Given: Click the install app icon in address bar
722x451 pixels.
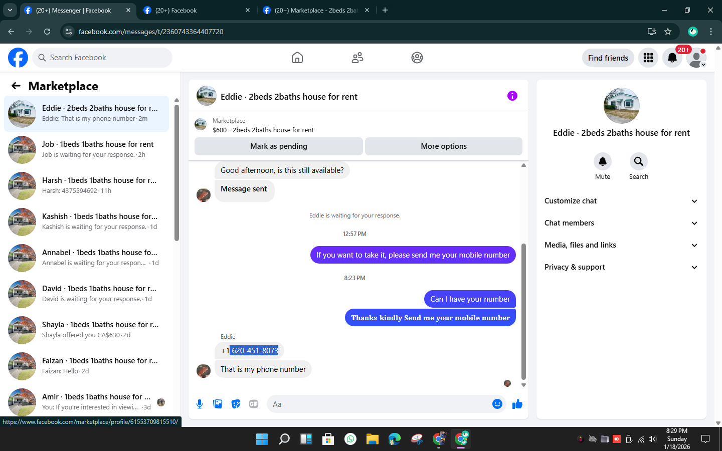Looking at the screenshot, I should pyautogui.click(x=652, y=32).
